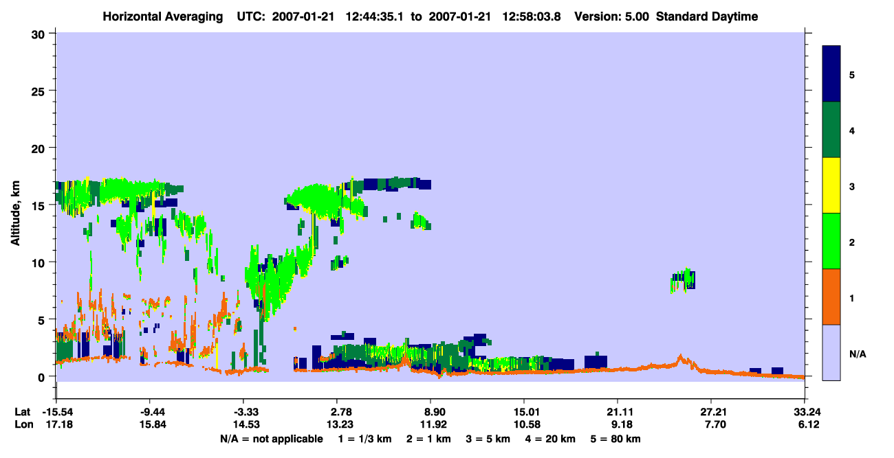
Task: Click latitude value 21.11
Action: coord(618,412)
